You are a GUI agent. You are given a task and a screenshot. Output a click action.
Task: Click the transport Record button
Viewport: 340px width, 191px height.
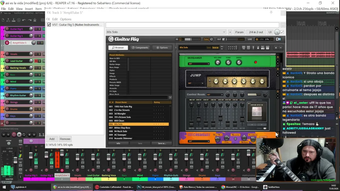[14, 135]
